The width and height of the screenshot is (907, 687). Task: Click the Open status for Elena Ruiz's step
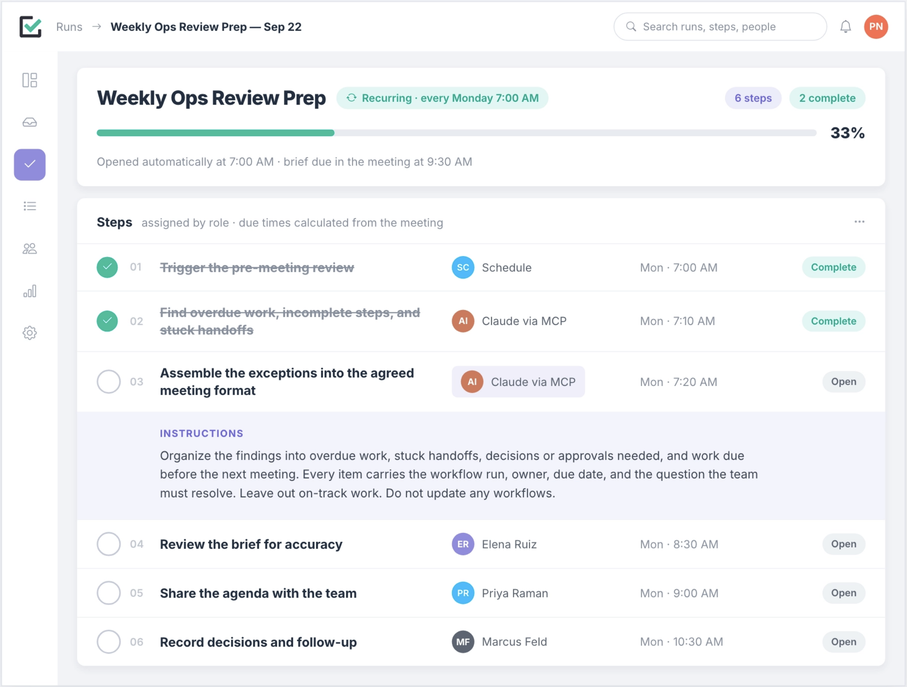click(843, 544)
